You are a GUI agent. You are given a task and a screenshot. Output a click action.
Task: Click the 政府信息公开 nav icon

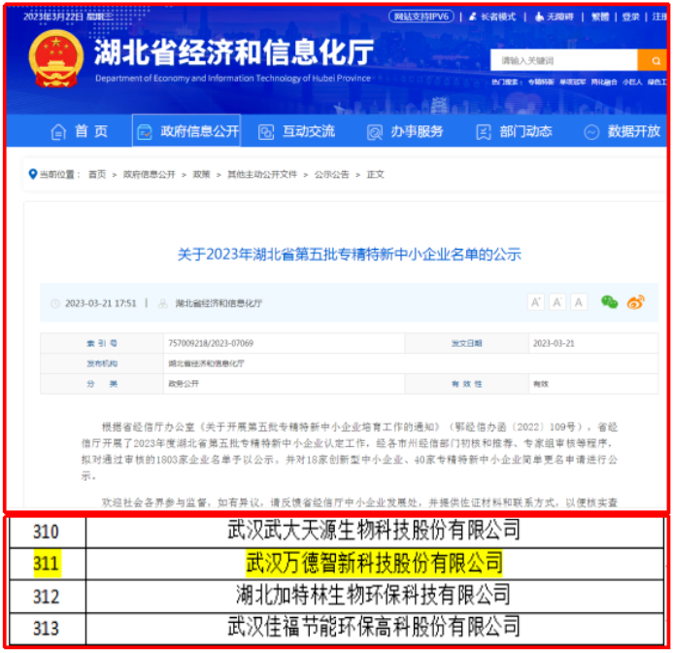tap(145, 132)
